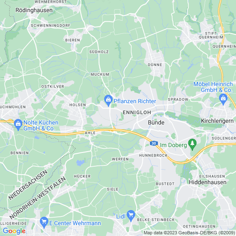Select the Hiddenhausen town label
The width and height of the screenshot is (236, 236).
[208, 182]
